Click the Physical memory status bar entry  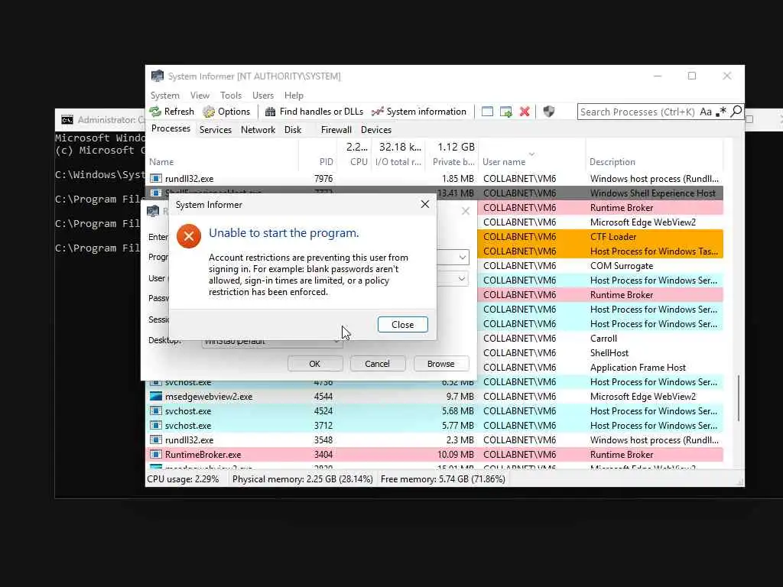(x=303, y=479)
